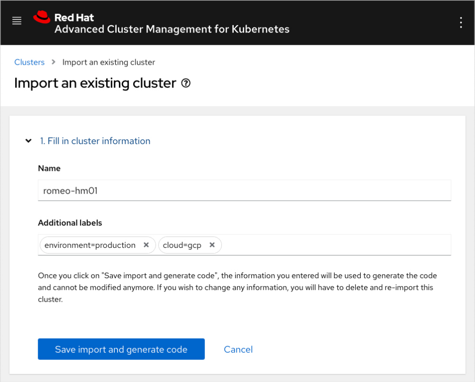
Task: Remove the environment=production label
Action: pos(146,245)
